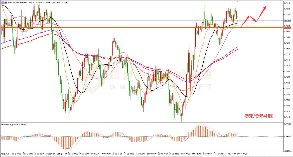
Task: Select the chart shift triangle marker at the top
Action: click(x=237, y=1)
